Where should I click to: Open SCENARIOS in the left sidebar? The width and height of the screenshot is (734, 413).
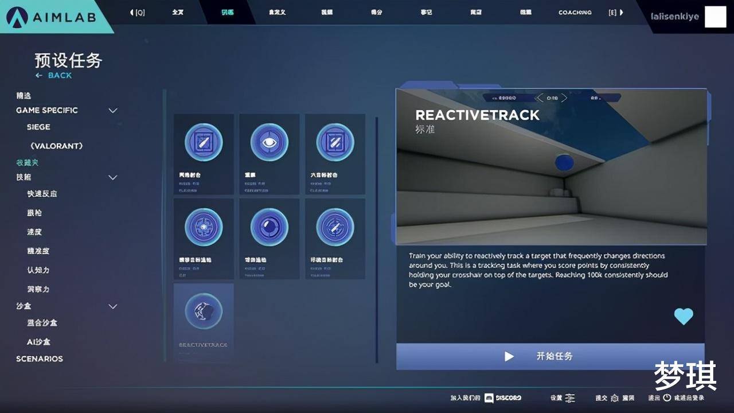(40, 359)
